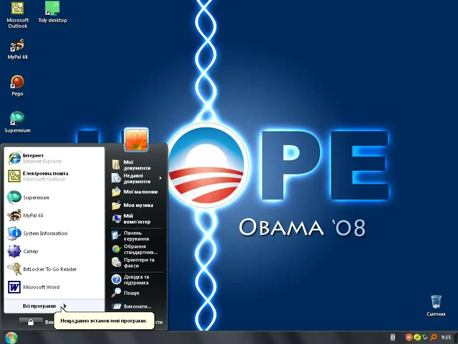Launch Microsoft Word from Start menu

tap(54, 287)
